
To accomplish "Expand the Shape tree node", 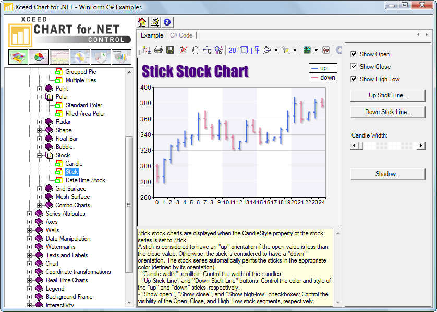I will click(39, 131).
